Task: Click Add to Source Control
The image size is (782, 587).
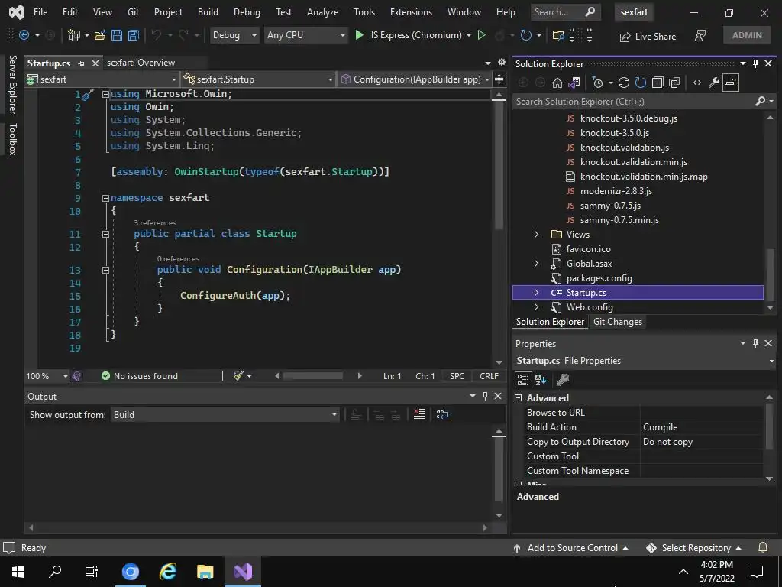Action: point(570,547)
